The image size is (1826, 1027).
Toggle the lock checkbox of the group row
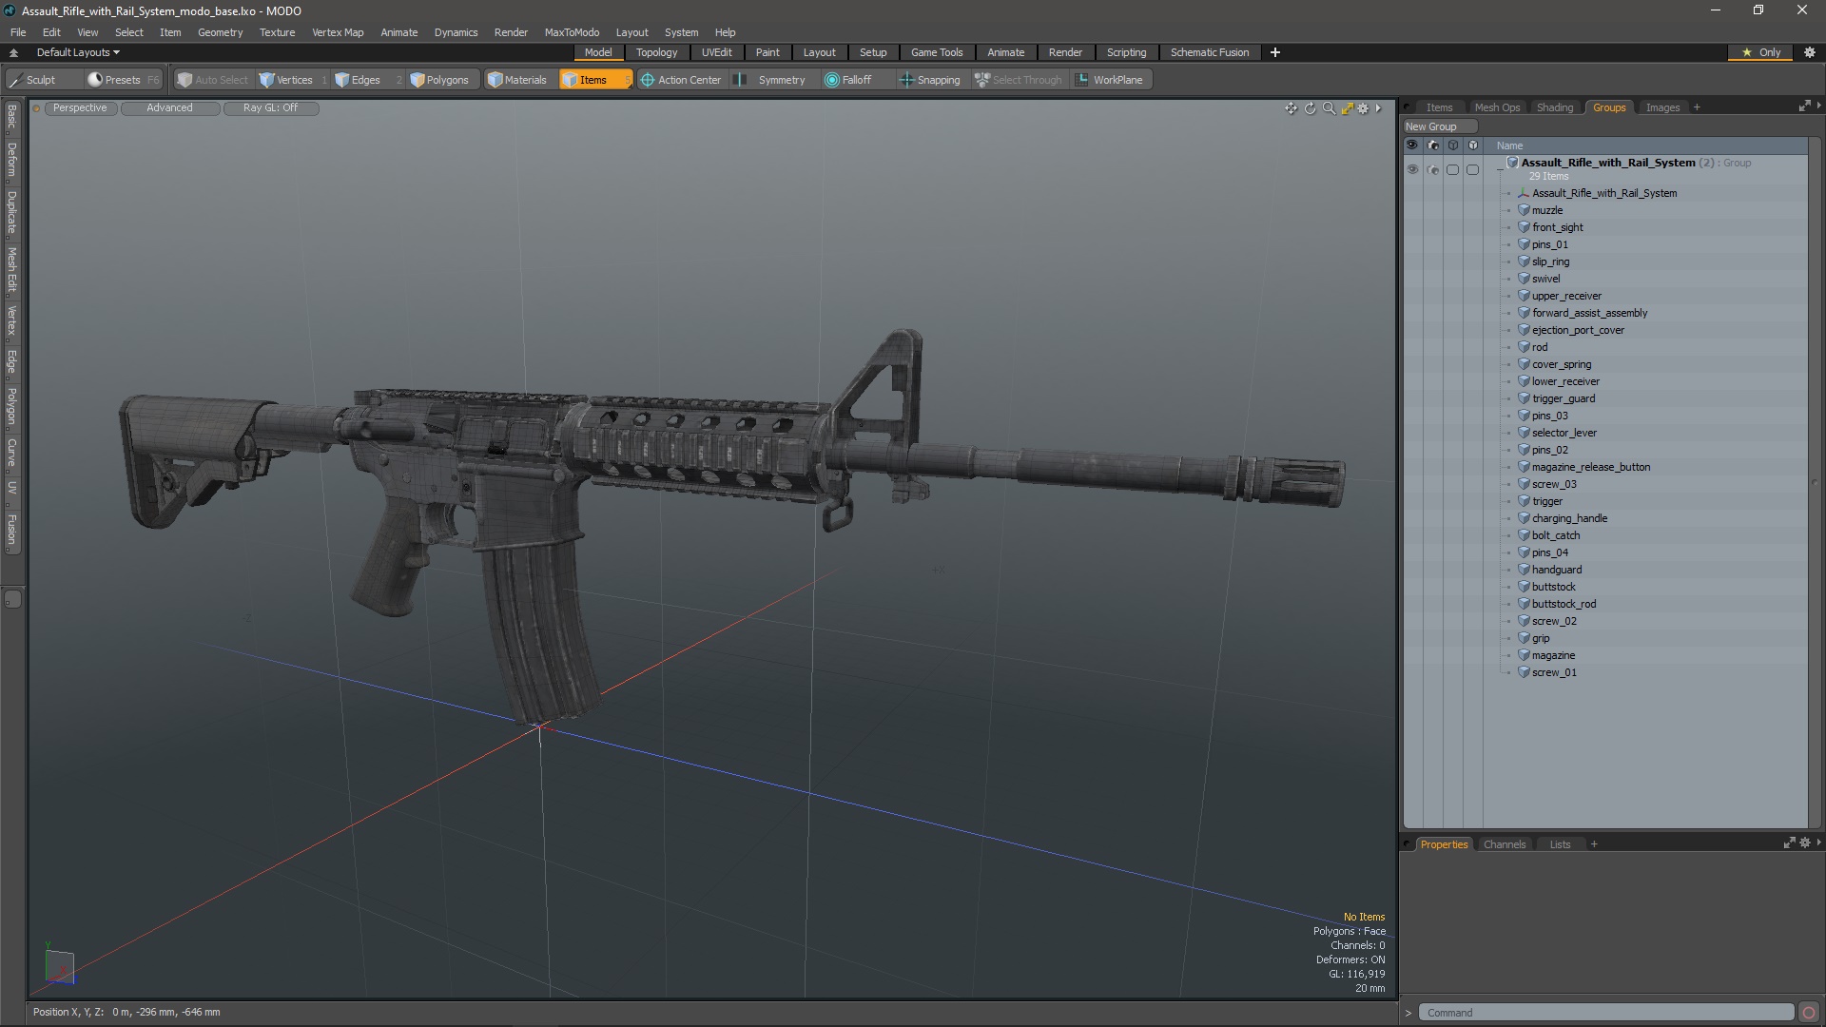point(1452,169)
